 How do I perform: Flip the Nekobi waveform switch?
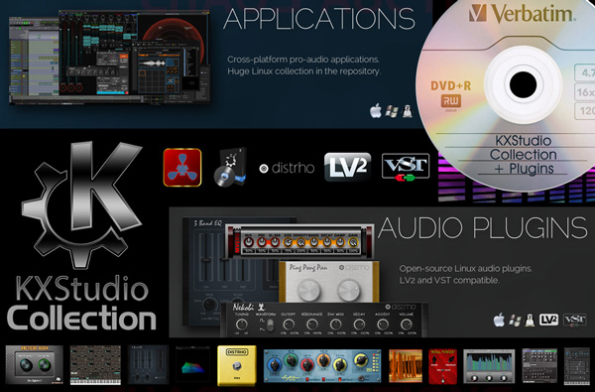tap(270, 326)
